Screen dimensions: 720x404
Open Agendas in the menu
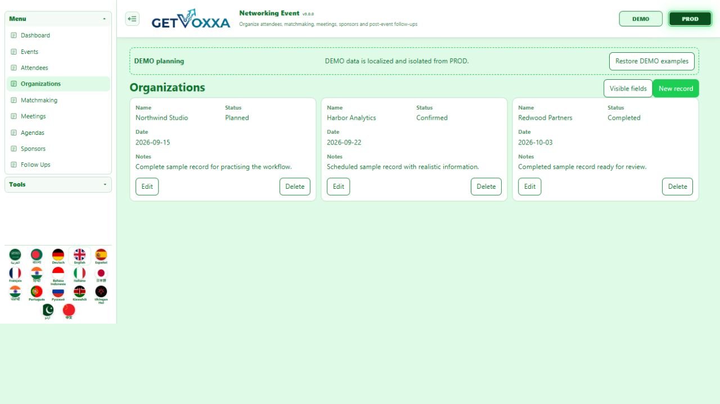click(x=58, y=133)
